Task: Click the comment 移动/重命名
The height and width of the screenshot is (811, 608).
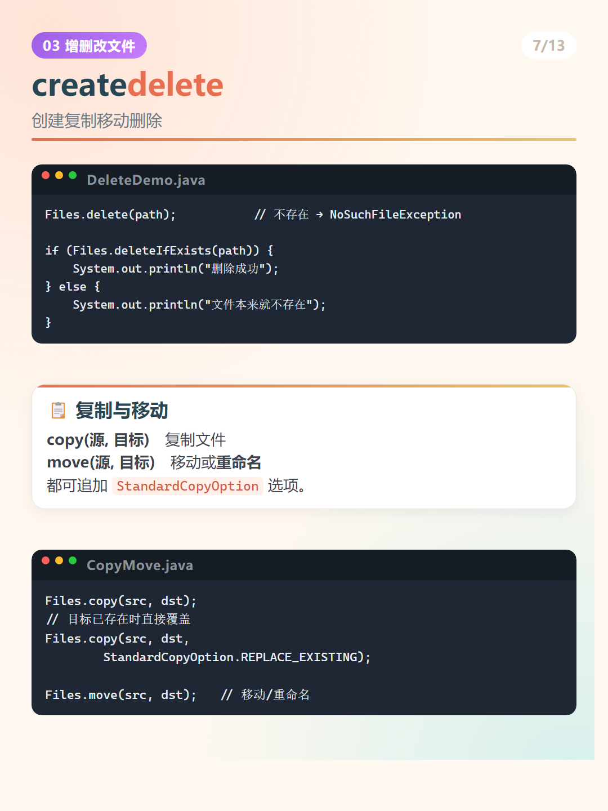Action: tap(266, 695)
